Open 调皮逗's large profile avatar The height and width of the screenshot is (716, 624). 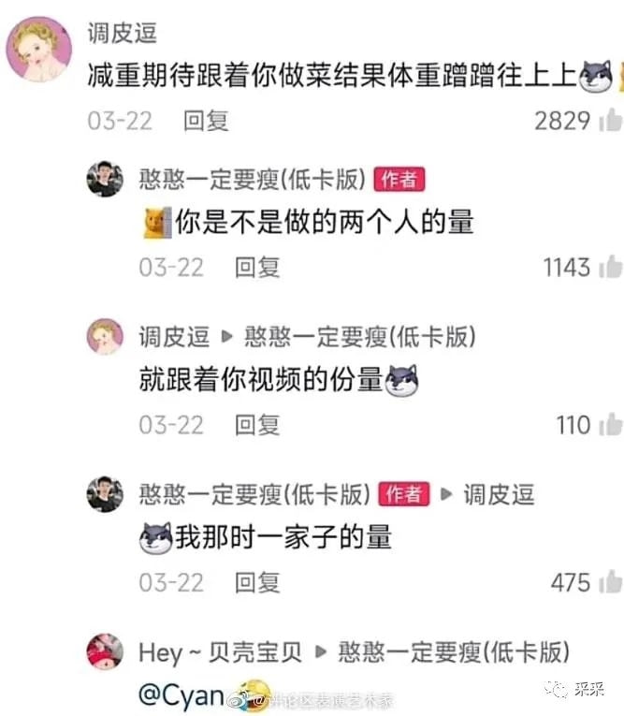click(38, 50)
